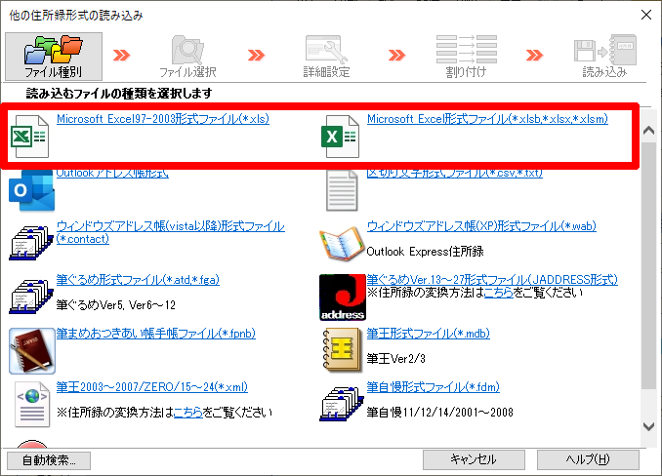Click scrollbar down arrow
Screen dimensions: 662x476
coord(648,426)
